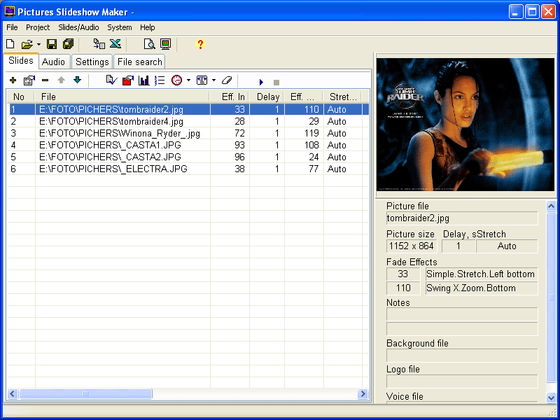Click the No column header
560x420 pixels.
20,97
